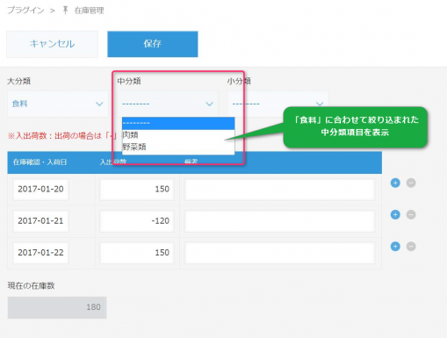Open the 小分類 dropdown

[x=278, y=104]
